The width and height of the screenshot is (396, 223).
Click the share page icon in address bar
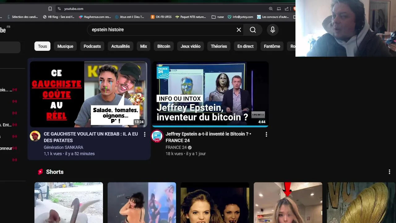pos(287,9)
